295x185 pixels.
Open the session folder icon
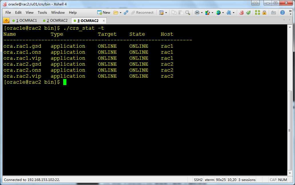(x=116, y=13)
